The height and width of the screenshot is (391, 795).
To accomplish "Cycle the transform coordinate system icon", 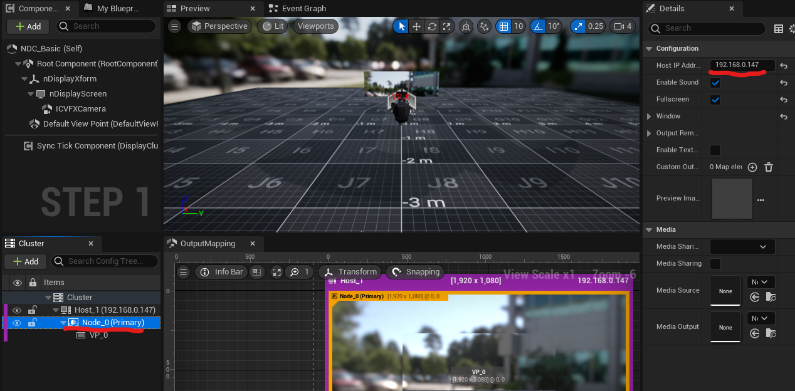I will point(466,26).
